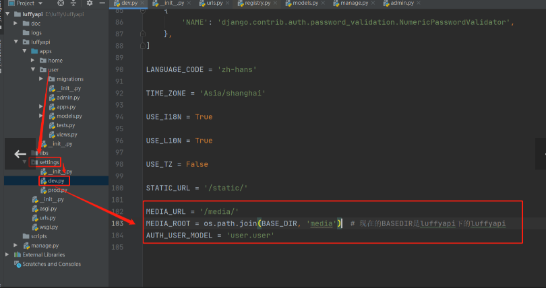Collapse the user folder
Viewport: 546px width, 288px height.
[x=33, y=69]
